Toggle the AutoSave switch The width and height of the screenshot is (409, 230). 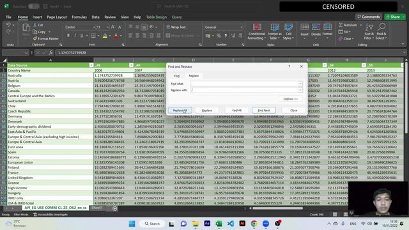pos(34,6)
